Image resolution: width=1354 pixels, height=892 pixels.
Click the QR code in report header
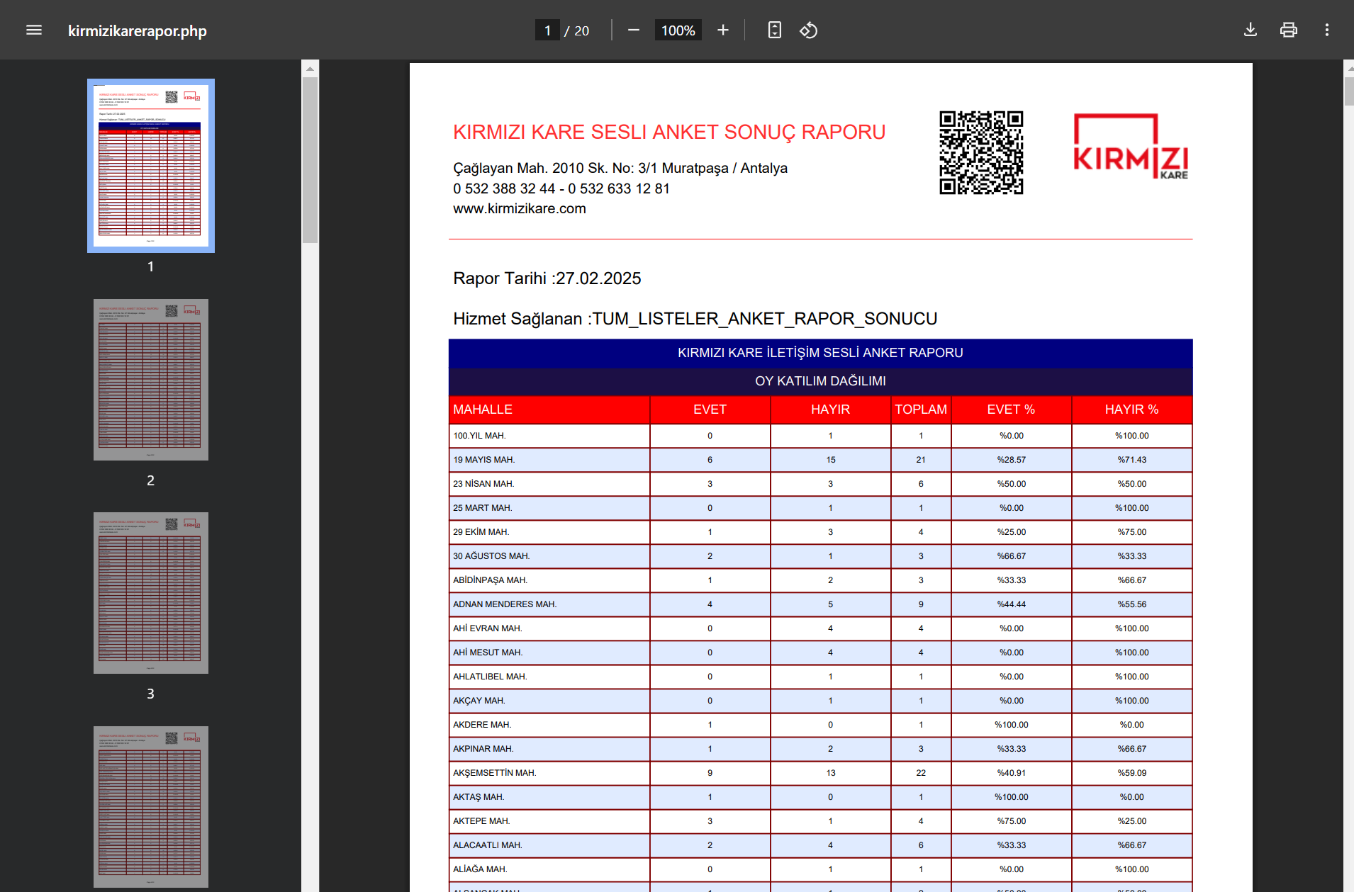[981, 152]
